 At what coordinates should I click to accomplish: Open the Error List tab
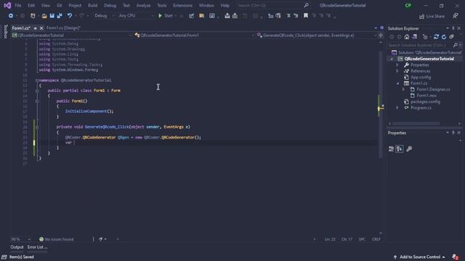pos(37,247)
